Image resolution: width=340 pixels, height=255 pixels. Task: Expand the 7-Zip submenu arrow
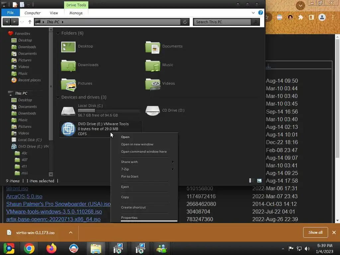173,169
